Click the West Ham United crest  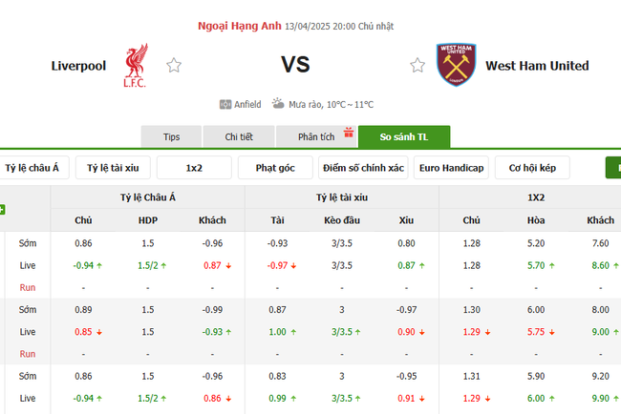(456, 65)
